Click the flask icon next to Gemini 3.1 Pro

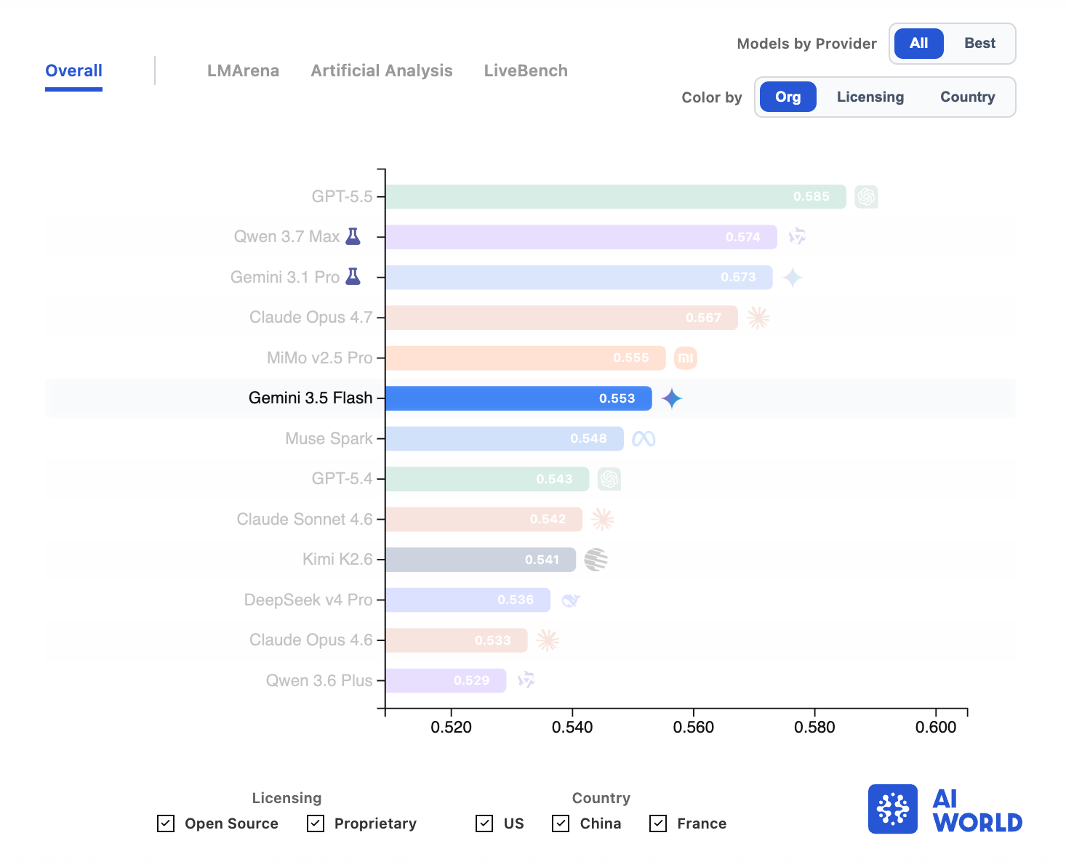click(x=353, y=277)
